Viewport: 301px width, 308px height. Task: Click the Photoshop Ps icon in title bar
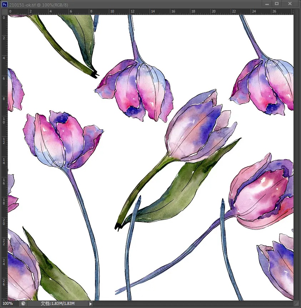pyautogui.click(x=4, y=4)
